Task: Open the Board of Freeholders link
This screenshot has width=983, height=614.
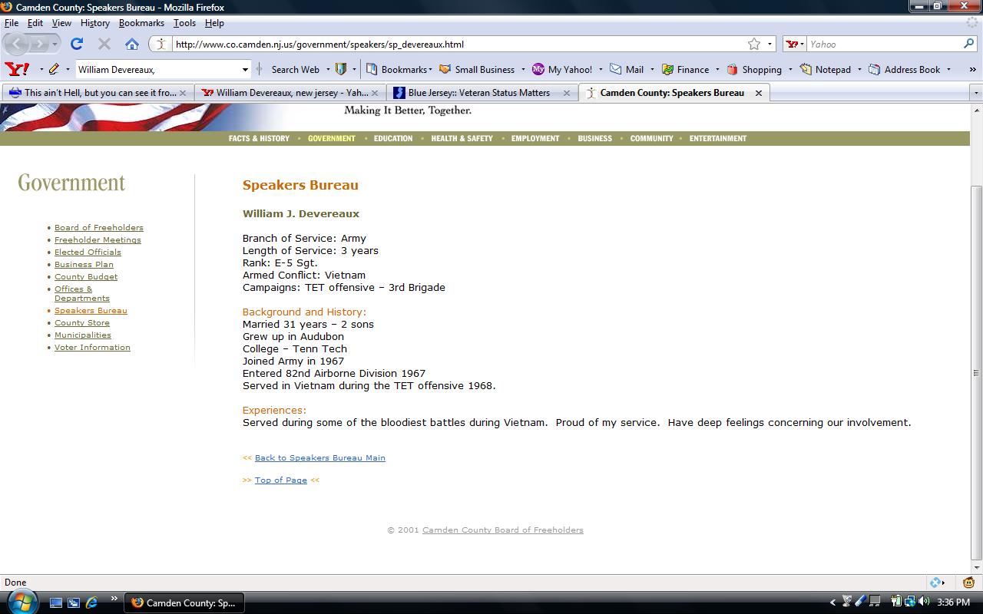Action: point(98,227)
